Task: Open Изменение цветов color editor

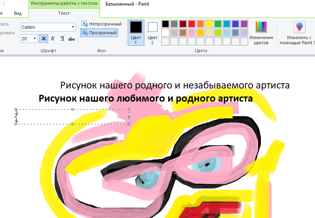Action: (261, 33)
